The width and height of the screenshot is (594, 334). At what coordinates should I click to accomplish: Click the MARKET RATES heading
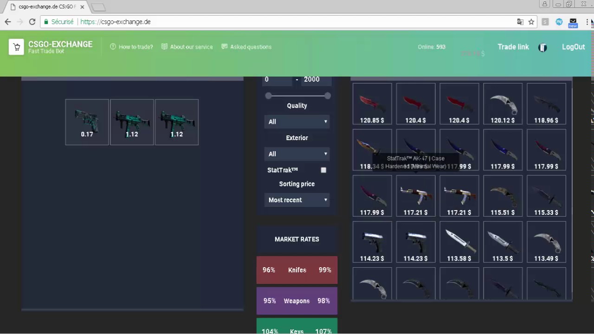[297, 239]
